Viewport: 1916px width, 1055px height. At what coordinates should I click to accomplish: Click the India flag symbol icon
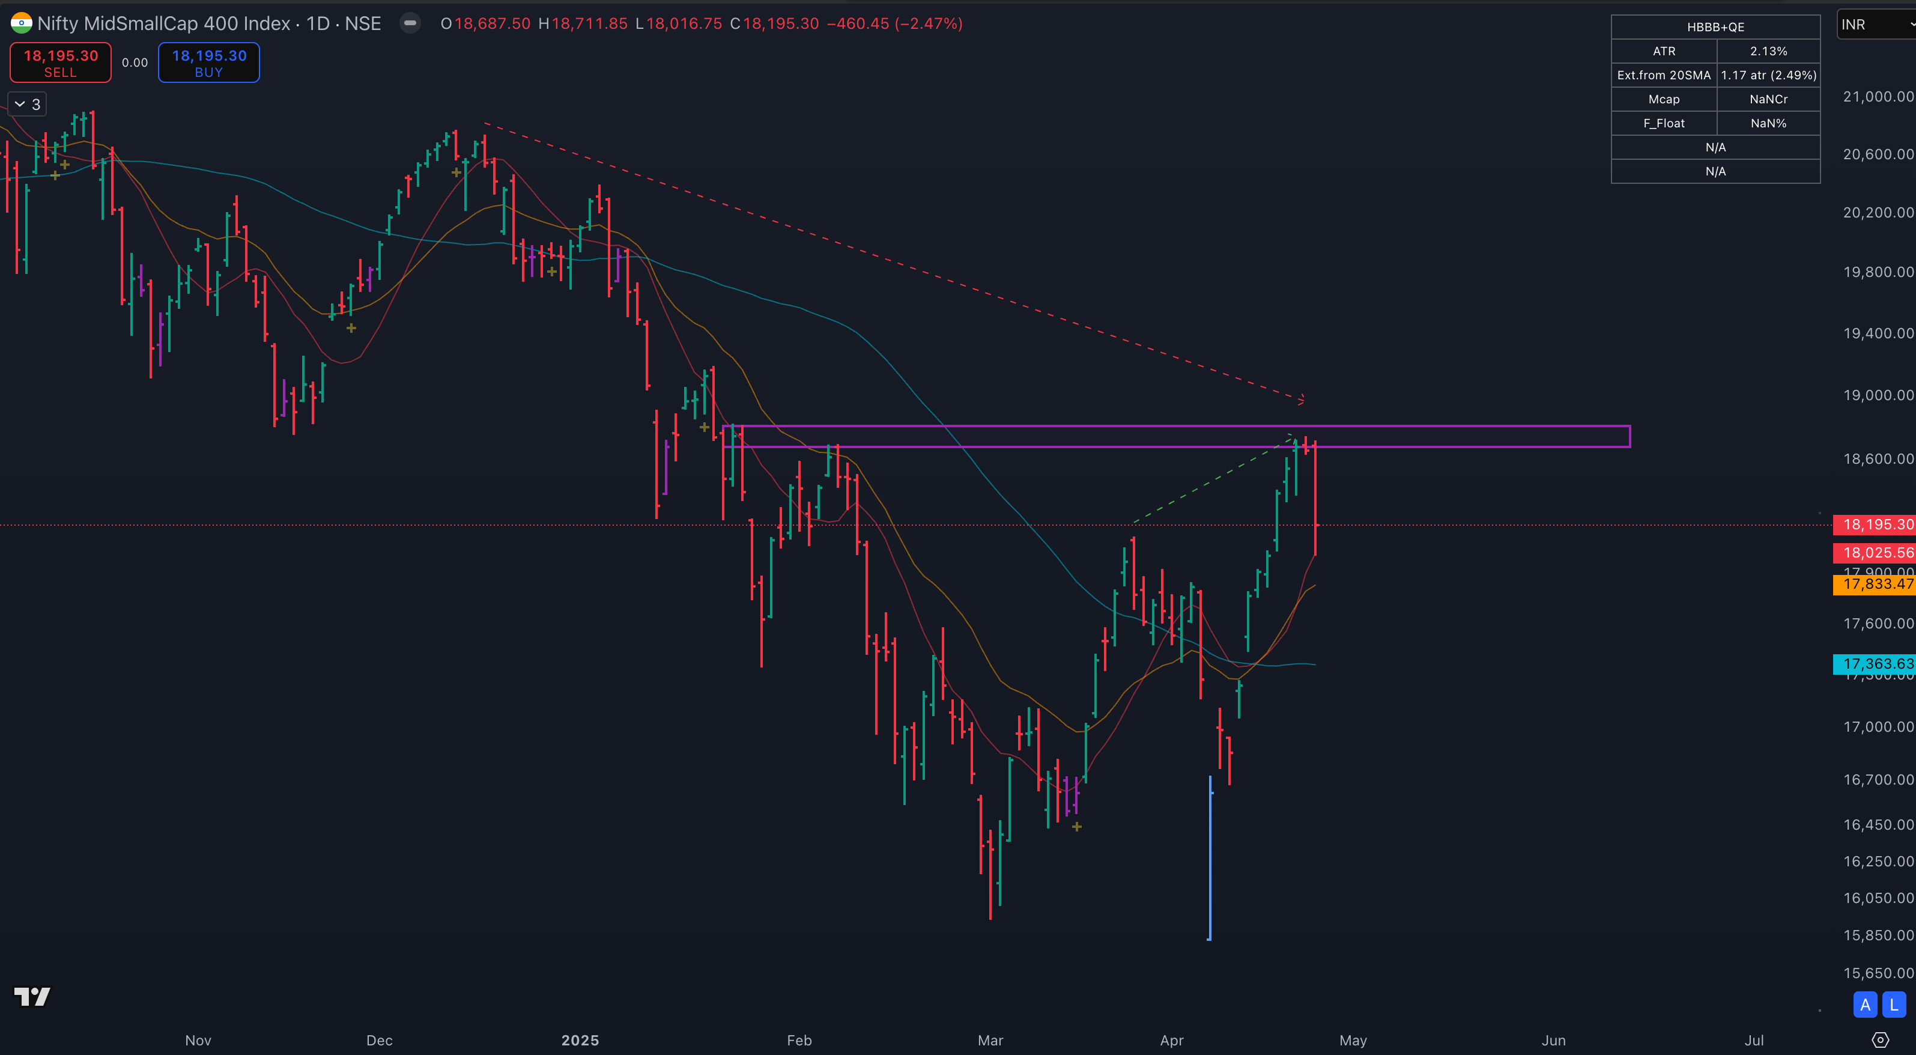pyautogui.click(x=21, y=23)
